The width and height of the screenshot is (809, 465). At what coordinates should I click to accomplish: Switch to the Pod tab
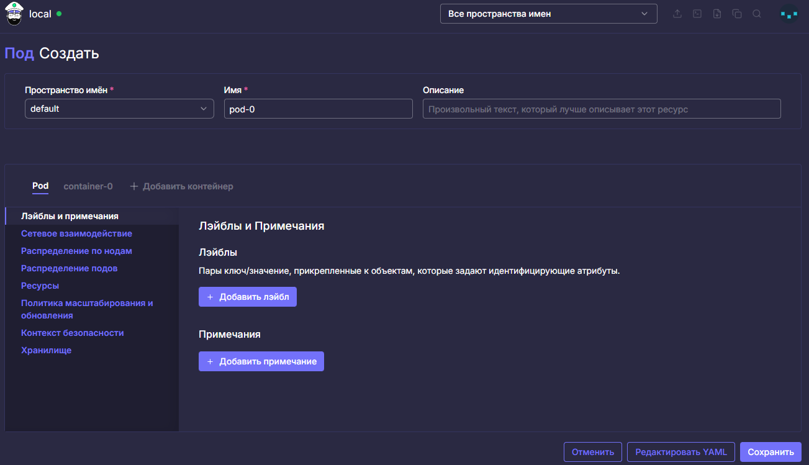[x=40, y=186]
